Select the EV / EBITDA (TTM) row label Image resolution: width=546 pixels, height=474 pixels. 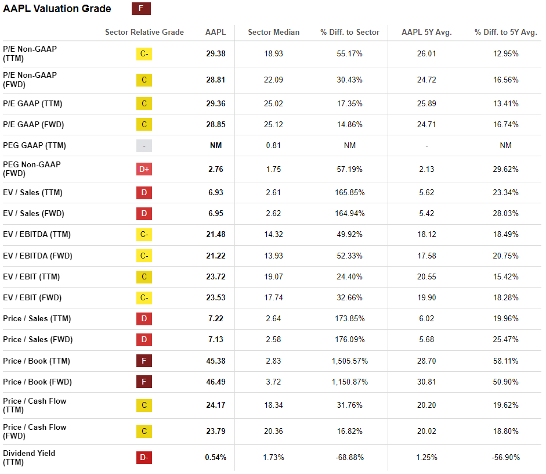click(37, 234)
